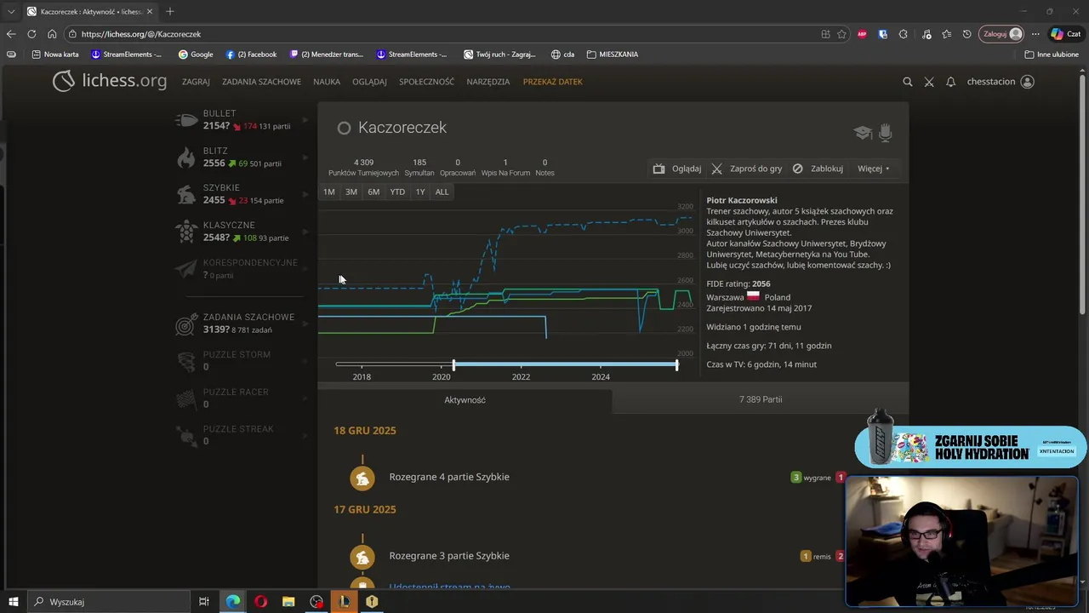Viewport: 1089px width, 613px height.
Task: Open the MIESZKANIA bookmarks folder
Action: 613,54
